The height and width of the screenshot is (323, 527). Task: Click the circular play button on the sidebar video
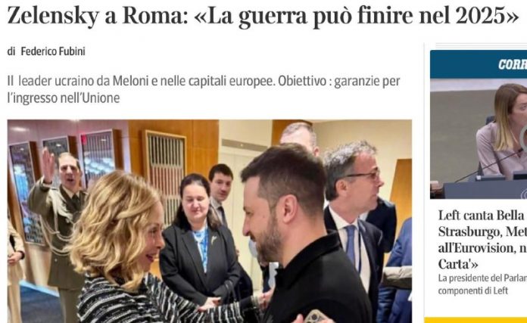(524, 138)
